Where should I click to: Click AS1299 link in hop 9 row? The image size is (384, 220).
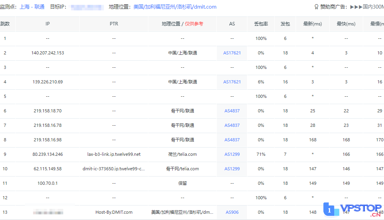tap(232, 154)
